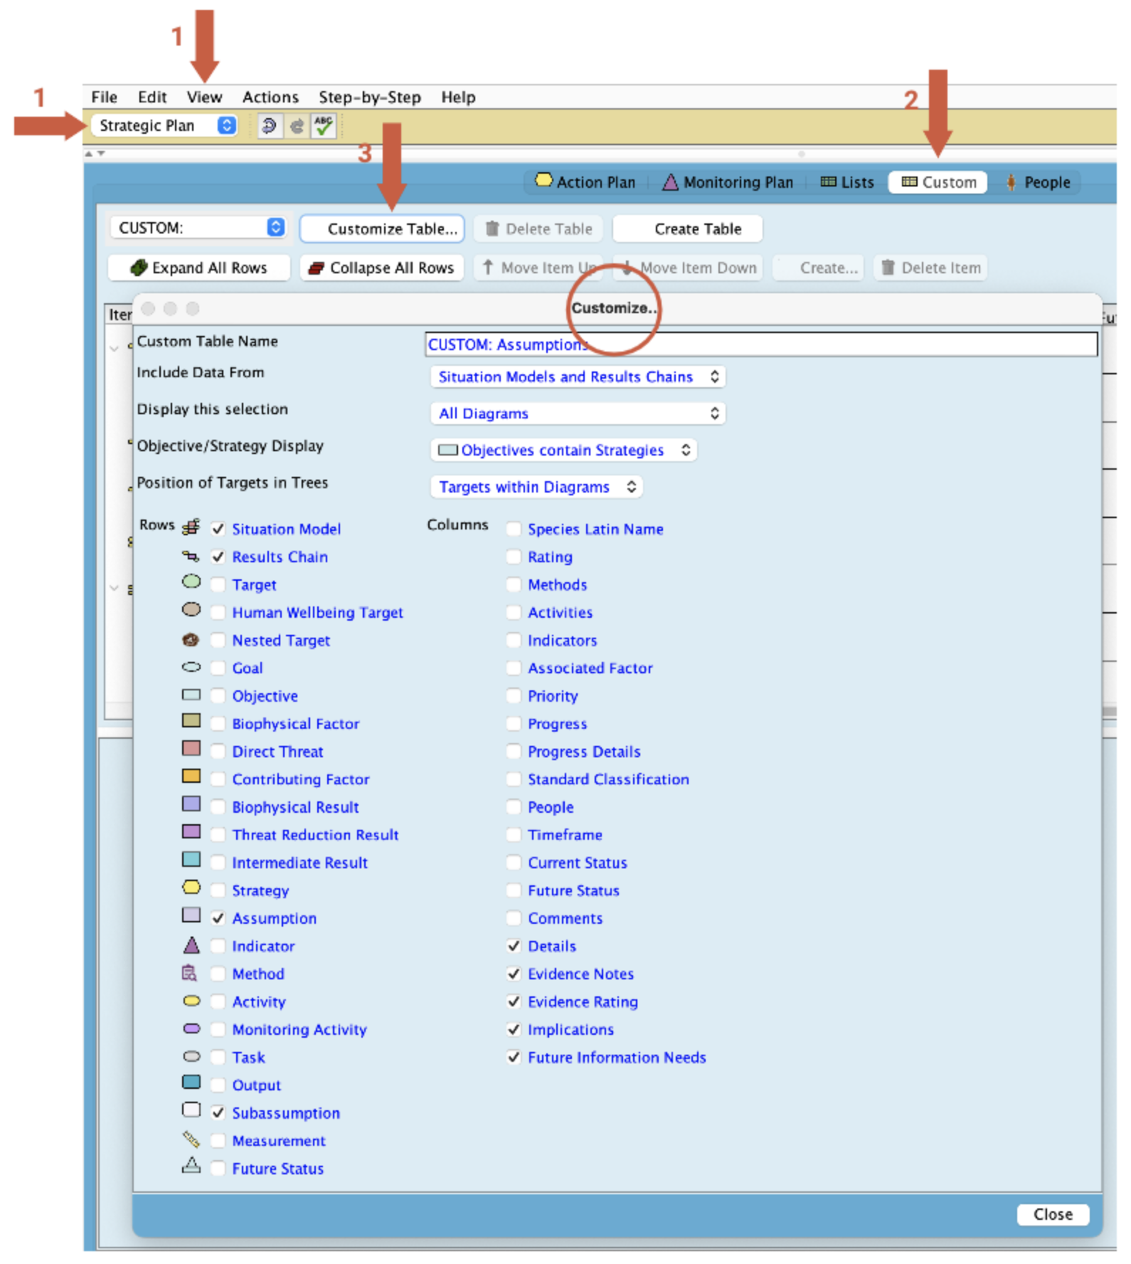Click the undo icon in the toolbar
This screenshot has width=1131, height=1264.
[x=269, y=126]
